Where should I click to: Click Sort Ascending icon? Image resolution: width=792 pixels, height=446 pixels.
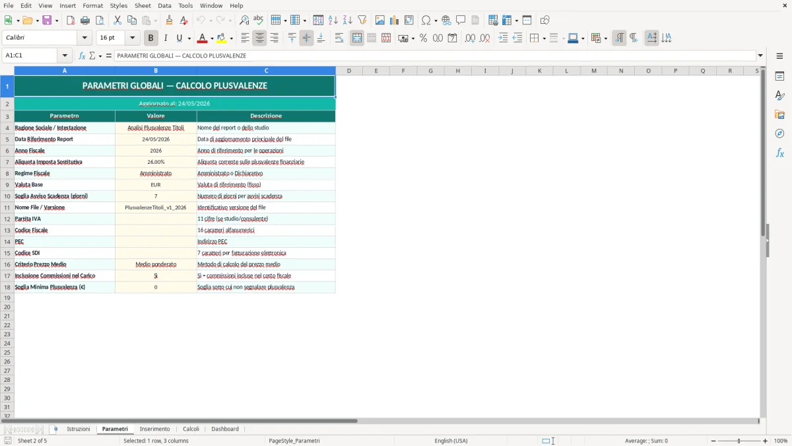pyautogui.click(x=333, y=20)
